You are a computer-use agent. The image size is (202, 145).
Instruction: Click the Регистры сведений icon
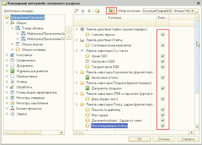pos(12,98)
